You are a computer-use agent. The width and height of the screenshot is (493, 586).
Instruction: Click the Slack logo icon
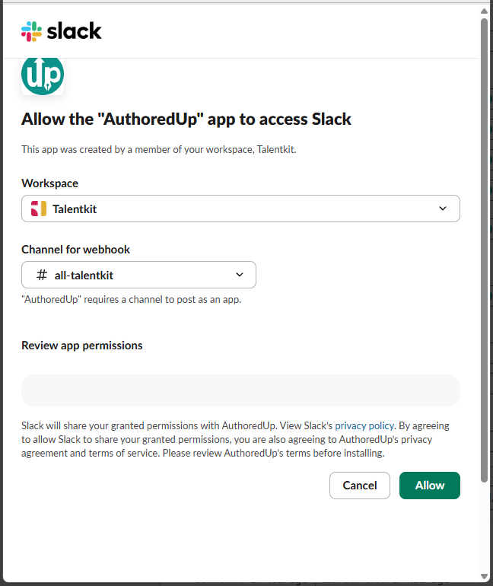[31, 31]
